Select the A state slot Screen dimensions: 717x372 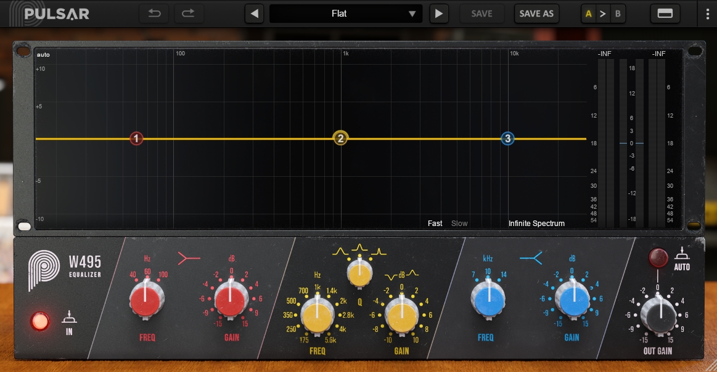coord(589,14)
